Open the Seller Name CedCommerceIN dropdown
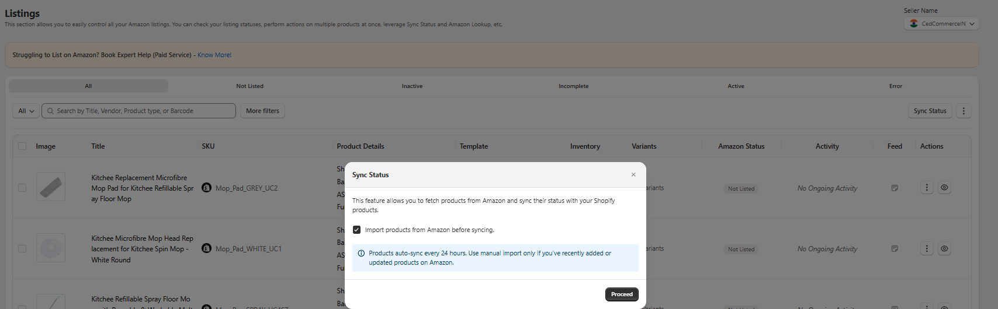 [x=941, y=24]
